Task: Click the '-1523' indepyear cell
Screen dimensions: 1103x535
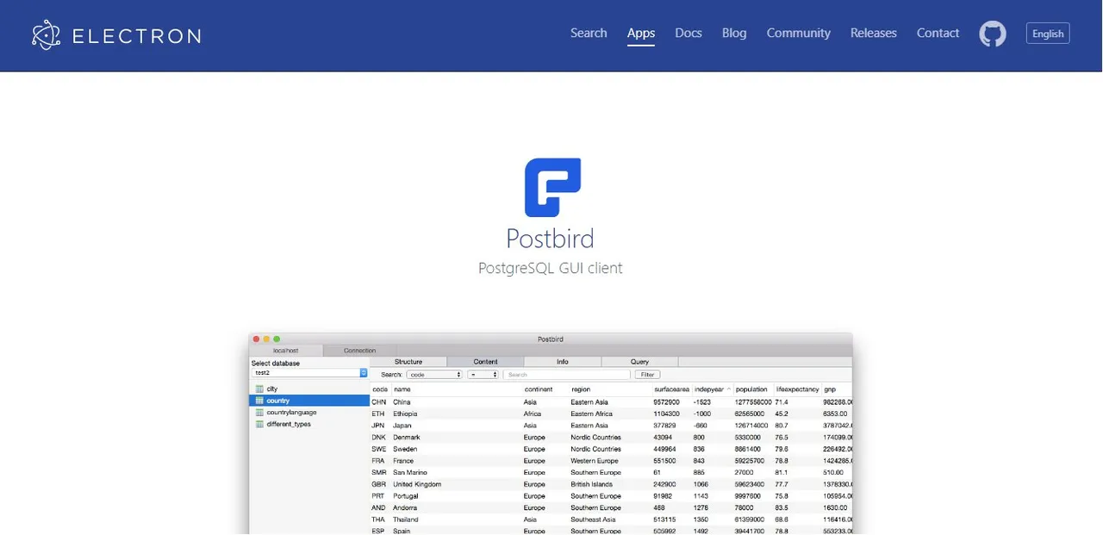Action: (x=701, y=402)
